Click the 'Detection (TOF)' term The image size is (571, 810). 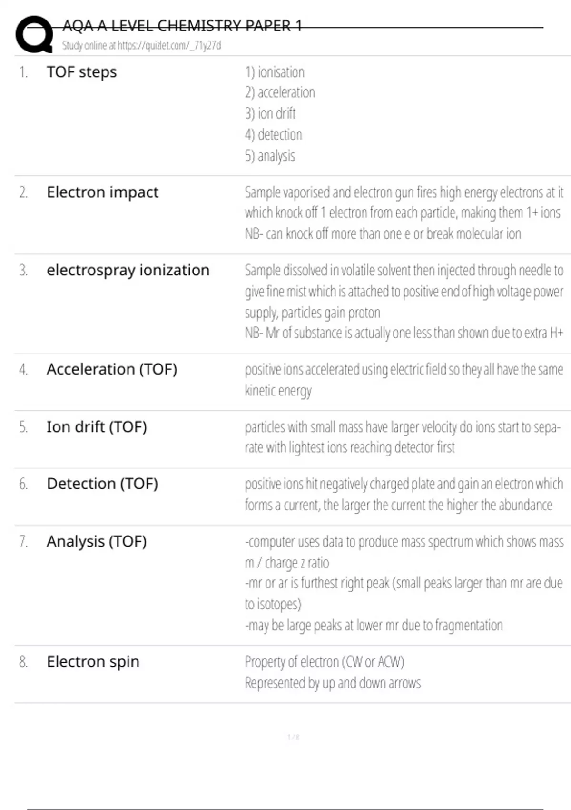pyautogui.click(x=102, y=484)
